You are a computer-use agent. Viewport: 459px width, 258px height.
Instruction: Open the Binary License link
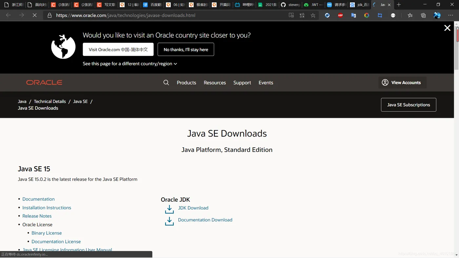47,233
